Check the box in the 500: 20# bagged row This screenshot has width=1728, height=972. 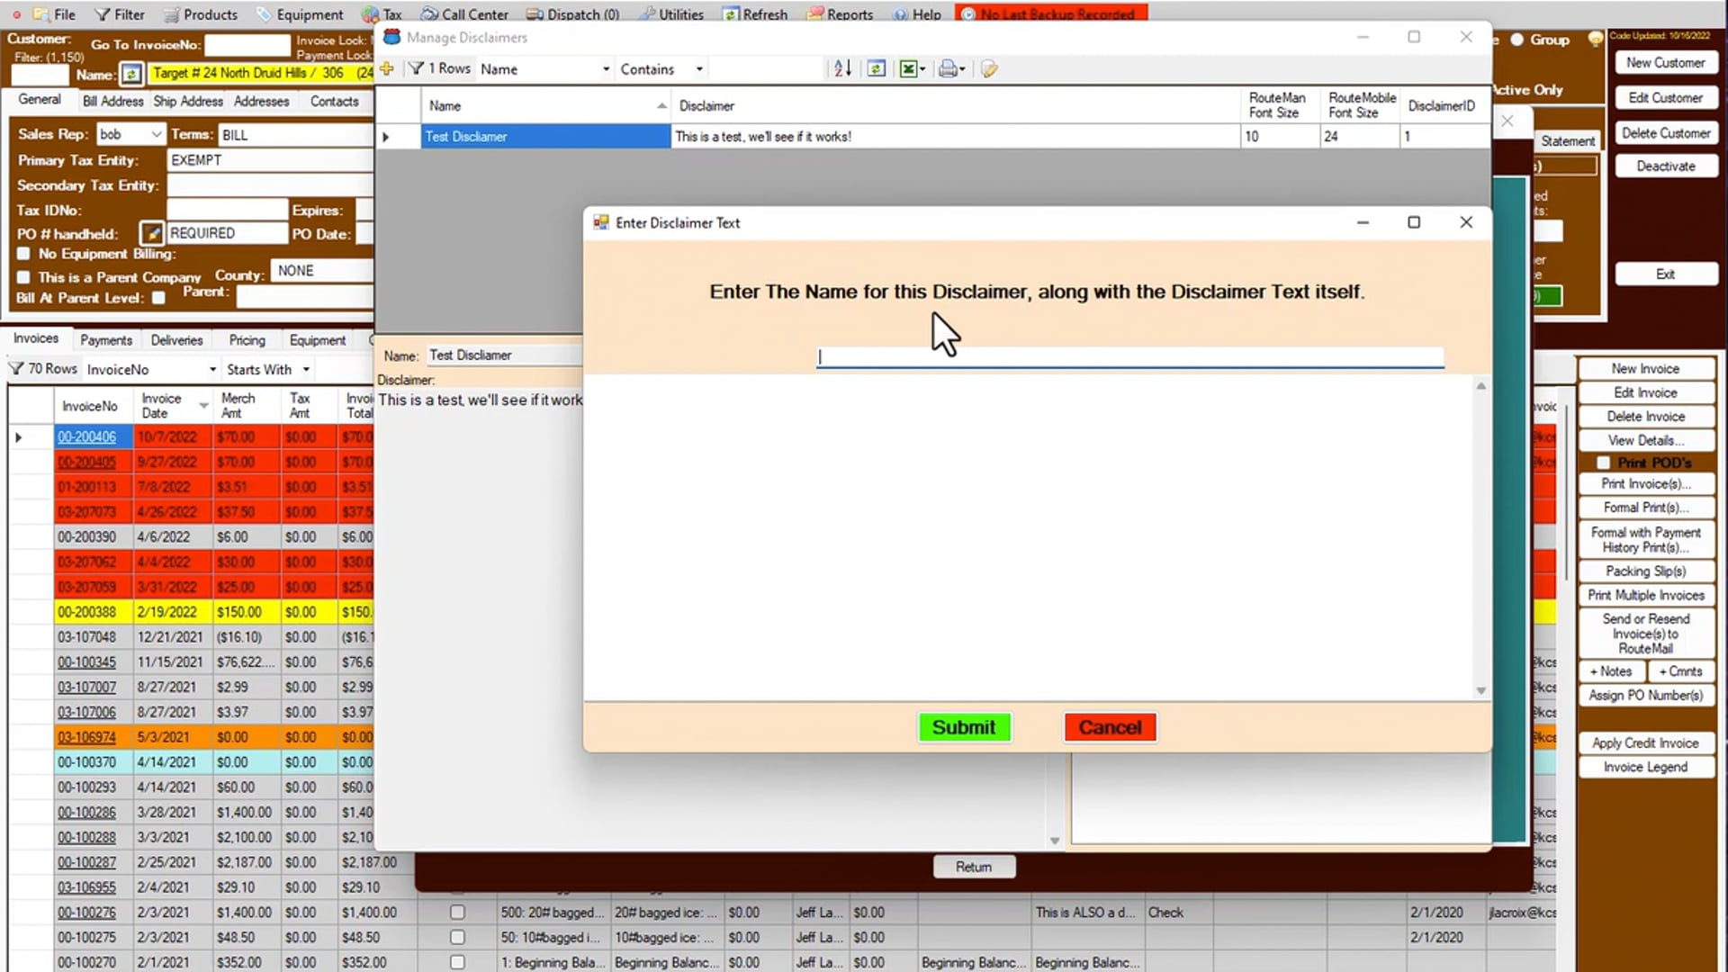point(457,913)
